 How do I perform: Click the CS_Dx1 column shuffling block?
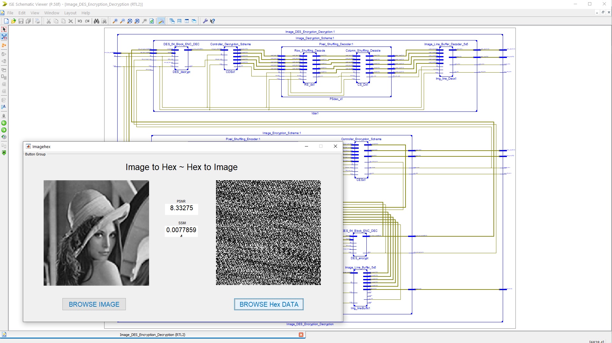point(363,68)
